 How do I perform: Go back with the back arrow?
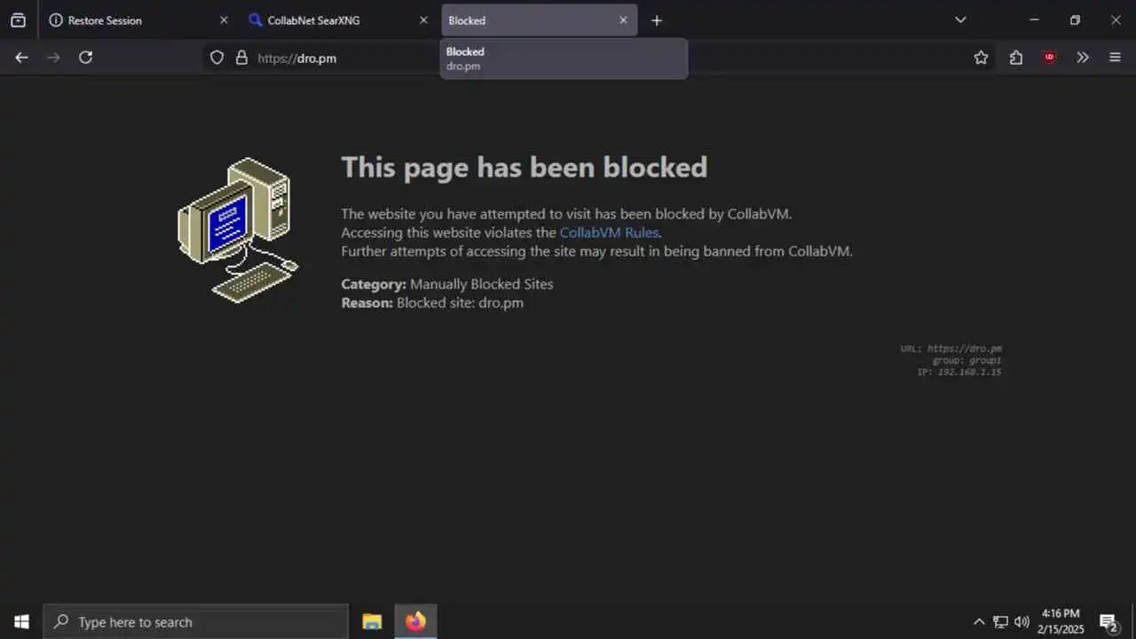21,58
